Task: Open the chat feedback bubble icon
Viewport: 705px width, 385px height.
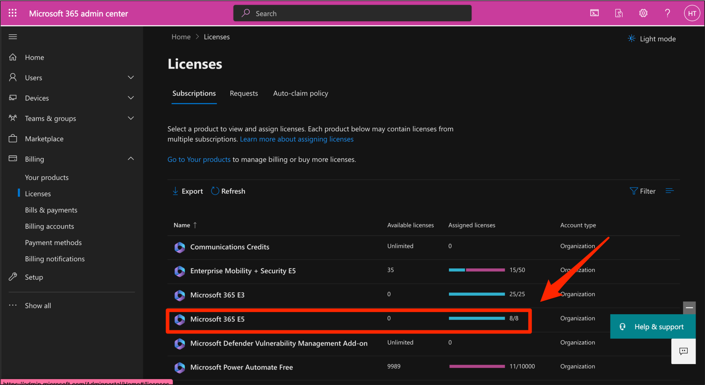Action: coord(683,351)
